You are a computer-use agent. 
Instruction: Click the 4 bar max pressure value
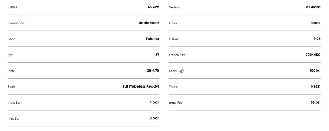coord(154,102)
